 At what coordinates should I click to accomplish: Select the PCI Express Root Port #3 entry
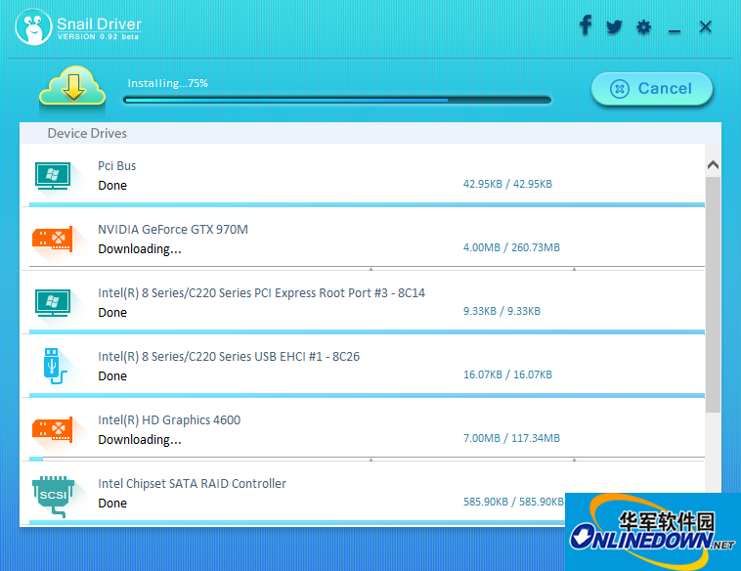click(261, 293)
